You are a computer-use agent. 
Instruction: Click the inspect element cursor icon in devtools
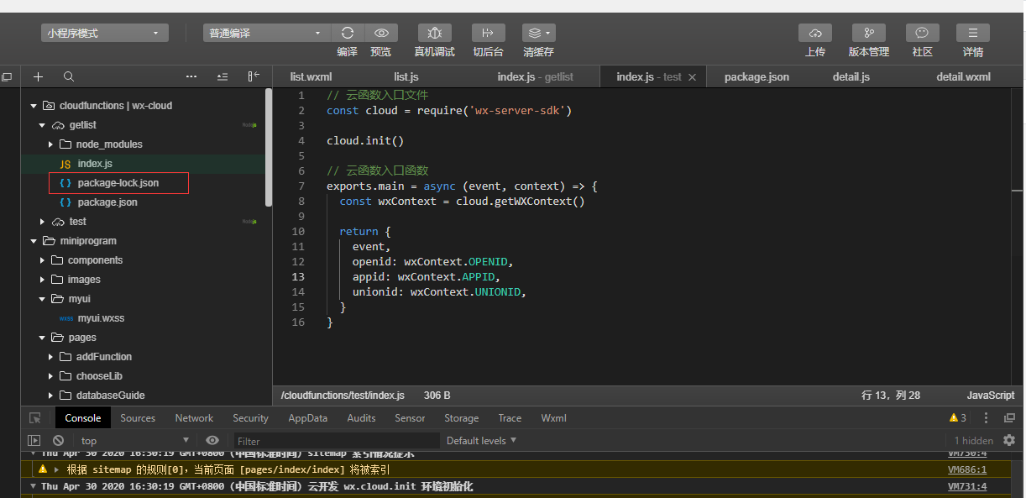[34, 418]
